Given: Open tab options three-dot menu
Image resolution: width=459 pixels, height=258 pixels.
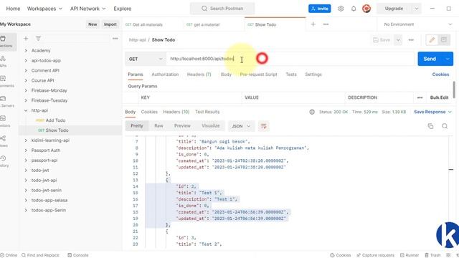Looking at the screenshot, I should 326,24.
